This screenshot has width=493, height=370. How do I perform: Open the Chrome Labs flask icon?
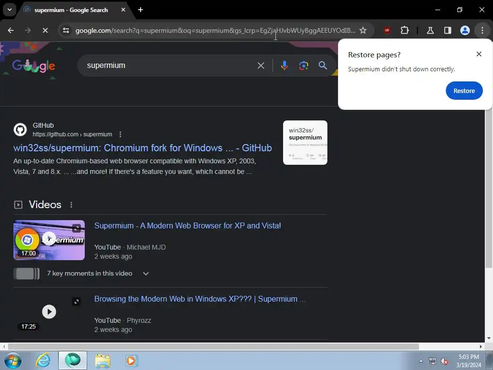[x=430, y=30]
